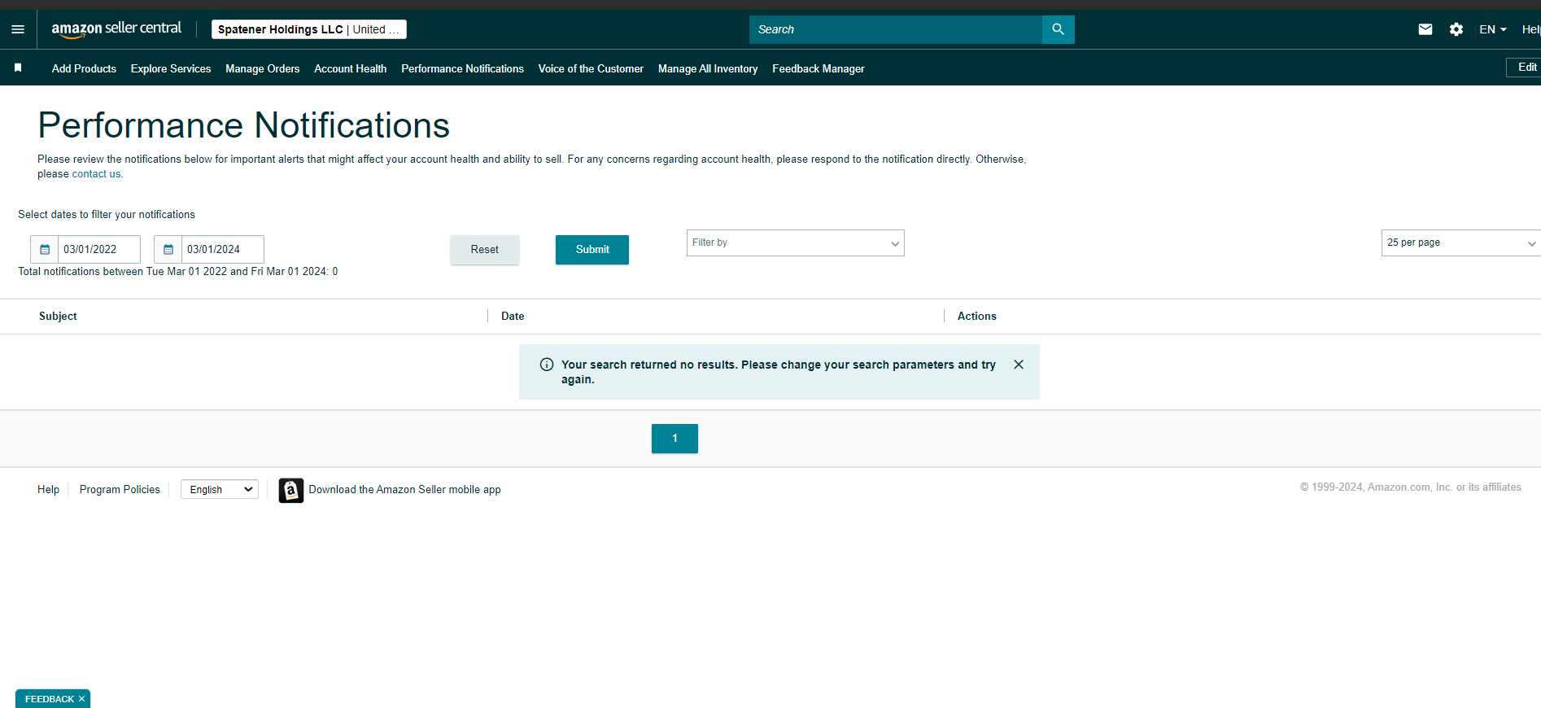Open the end date calendar picker
Viewport: 1541px width, 708px height.
(x=168, y=249)
